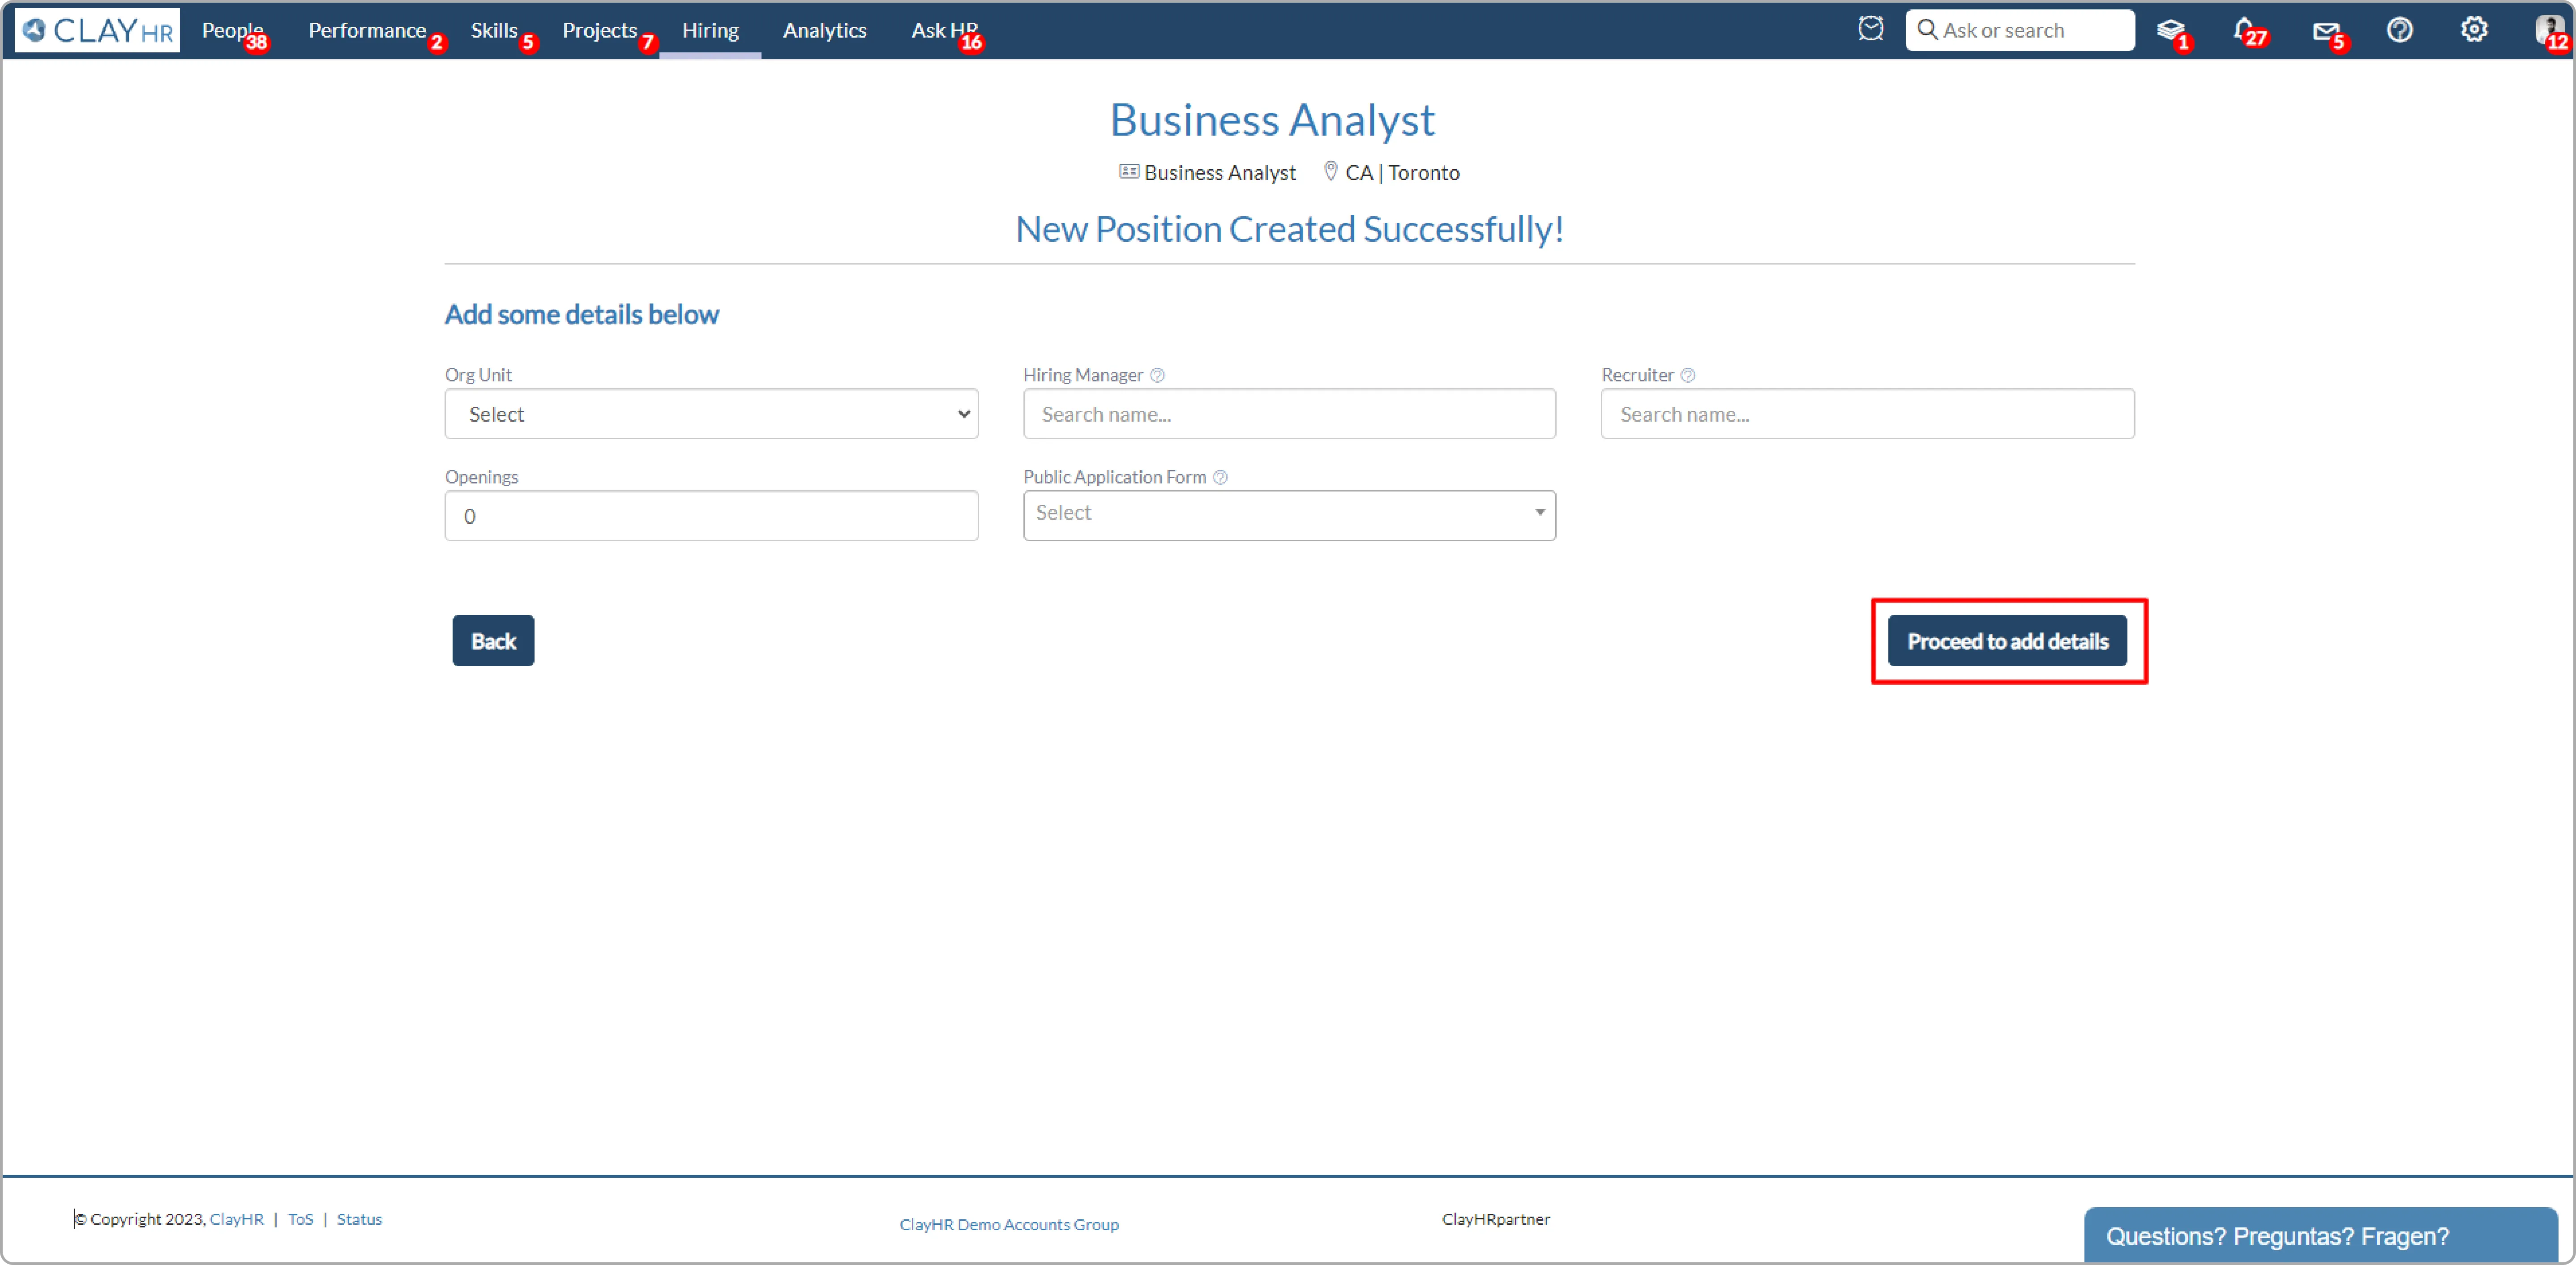
Task: Open the Status link in footer
Action: (x=359, y=1219)
